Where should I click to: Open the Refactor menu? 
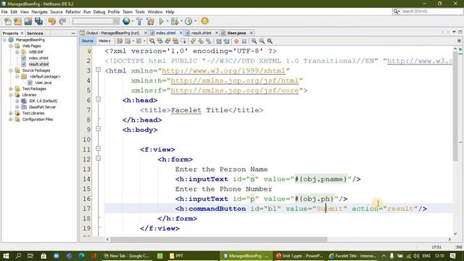pyautogui.click(x=72, y=12)
